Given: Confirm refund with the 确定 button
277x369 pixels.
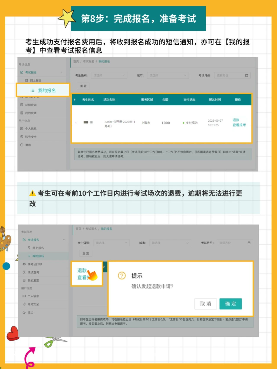Looking at the screenshot, I should [x=230, y=304].
